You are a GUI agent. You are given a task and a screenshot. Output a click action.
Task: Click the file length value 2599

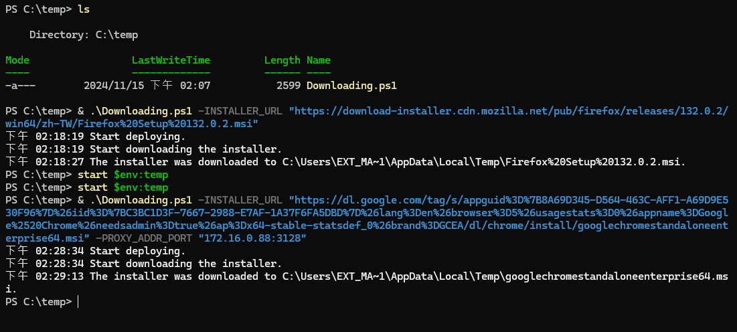click(289, 86)
